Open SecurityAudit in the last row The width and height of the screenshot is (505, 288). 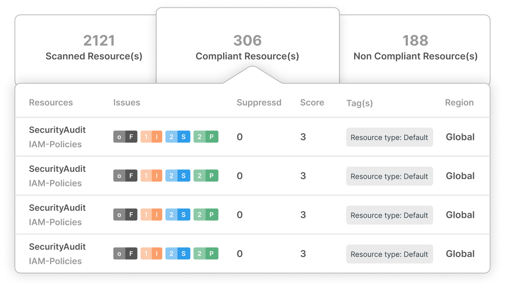57,247
